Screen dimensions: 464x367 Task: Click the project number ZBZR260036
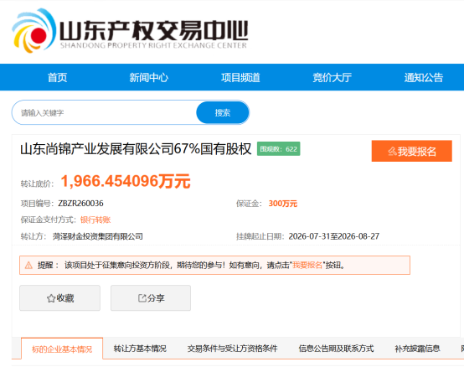tap(80, 204)
